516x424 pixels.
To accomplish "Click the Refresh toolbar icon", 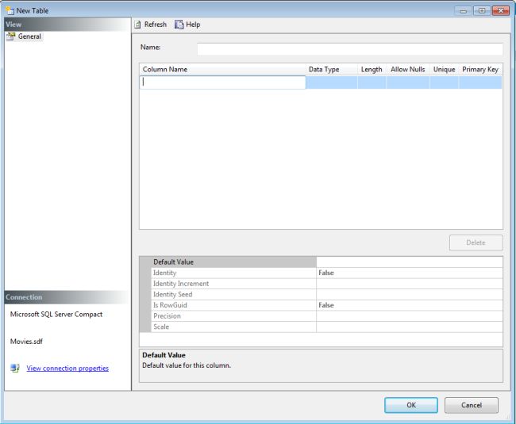I will (x=138, y=25).
